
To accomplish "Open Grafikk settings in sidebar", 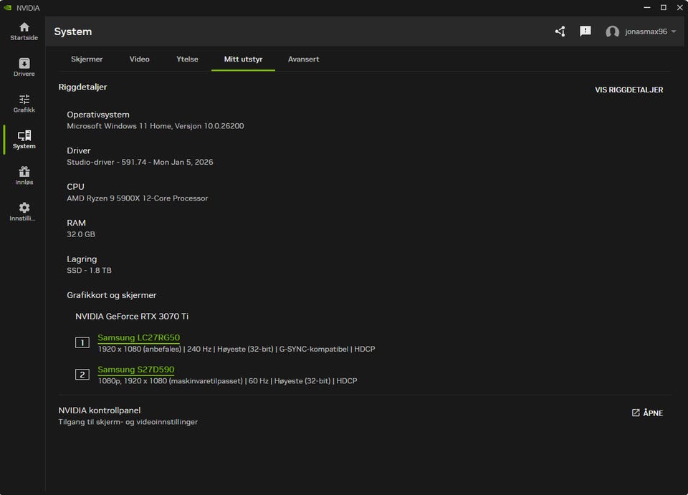I will point(24,104).
